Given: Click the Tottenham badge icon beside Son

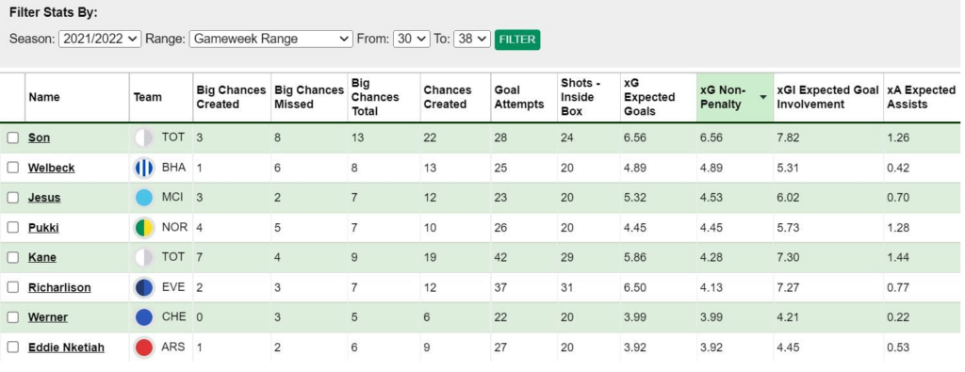Looking at the screenshot, I should [143, 137].
